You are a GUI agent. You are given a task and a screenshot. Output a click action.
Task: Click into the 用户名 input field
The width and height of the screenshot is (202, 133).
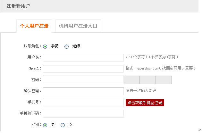click(83, 57)
